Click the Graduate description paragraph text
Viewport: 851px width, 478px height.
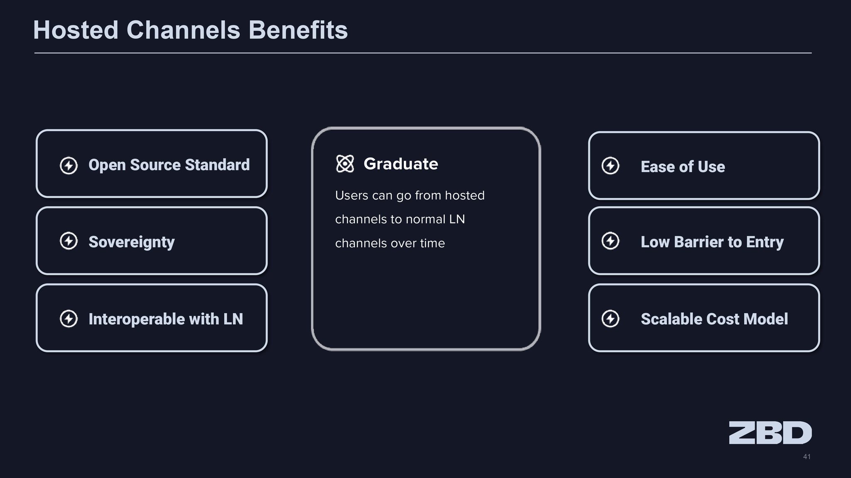pos(410,219)
